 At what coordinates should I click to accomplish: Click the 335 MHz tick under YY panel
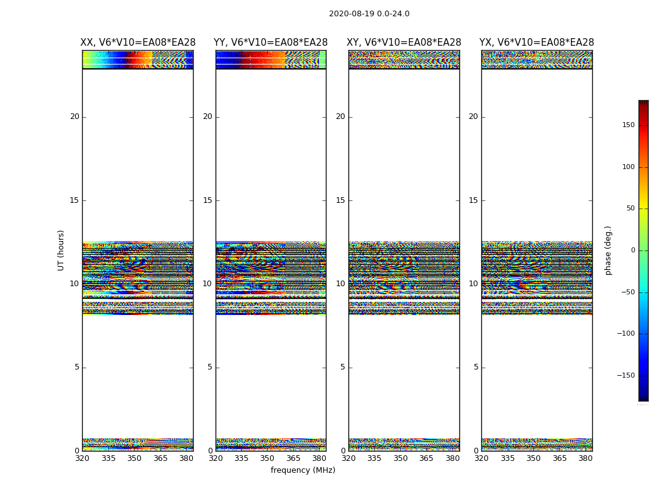click(x=241, y=458)
